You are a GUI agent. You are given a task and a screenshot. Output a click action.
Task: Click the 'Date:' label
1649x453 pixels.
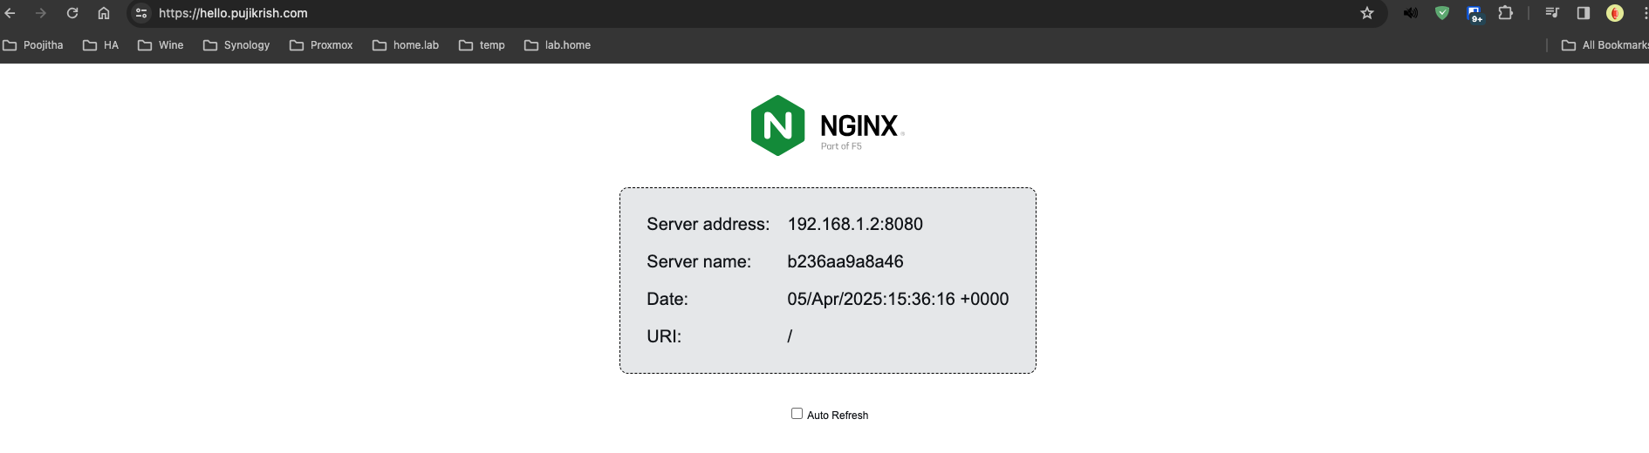tap(667, 299)
